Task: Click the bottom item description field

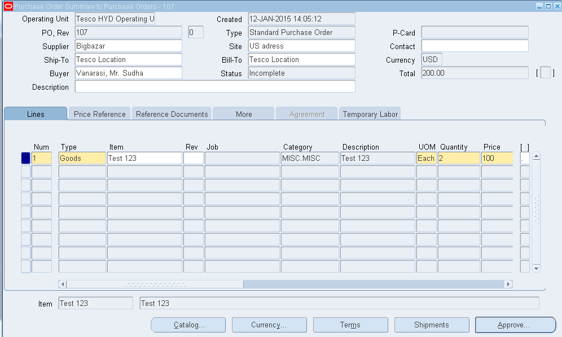Action: pyautogui.click(x=339, y=303)
